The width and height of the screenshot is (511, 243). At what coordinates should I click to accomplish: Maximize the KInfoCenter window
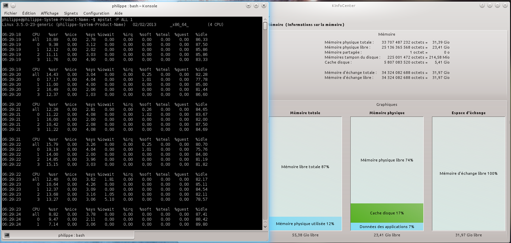click(x=497, y=6)
